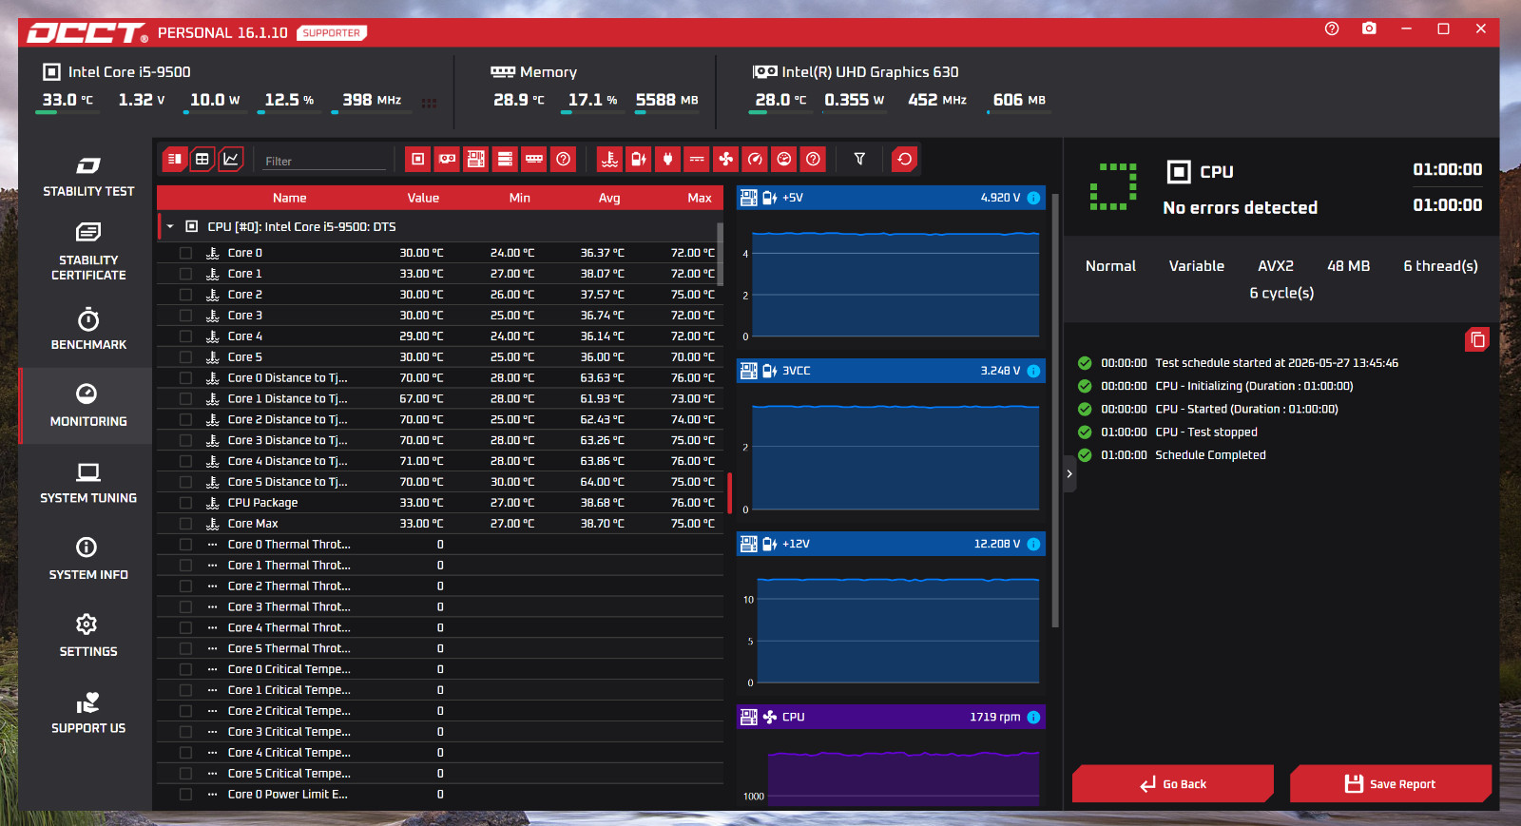1521x826 pixels.
Task: Toggle the temperature sensor type filter
Action: tap(609, 160)
